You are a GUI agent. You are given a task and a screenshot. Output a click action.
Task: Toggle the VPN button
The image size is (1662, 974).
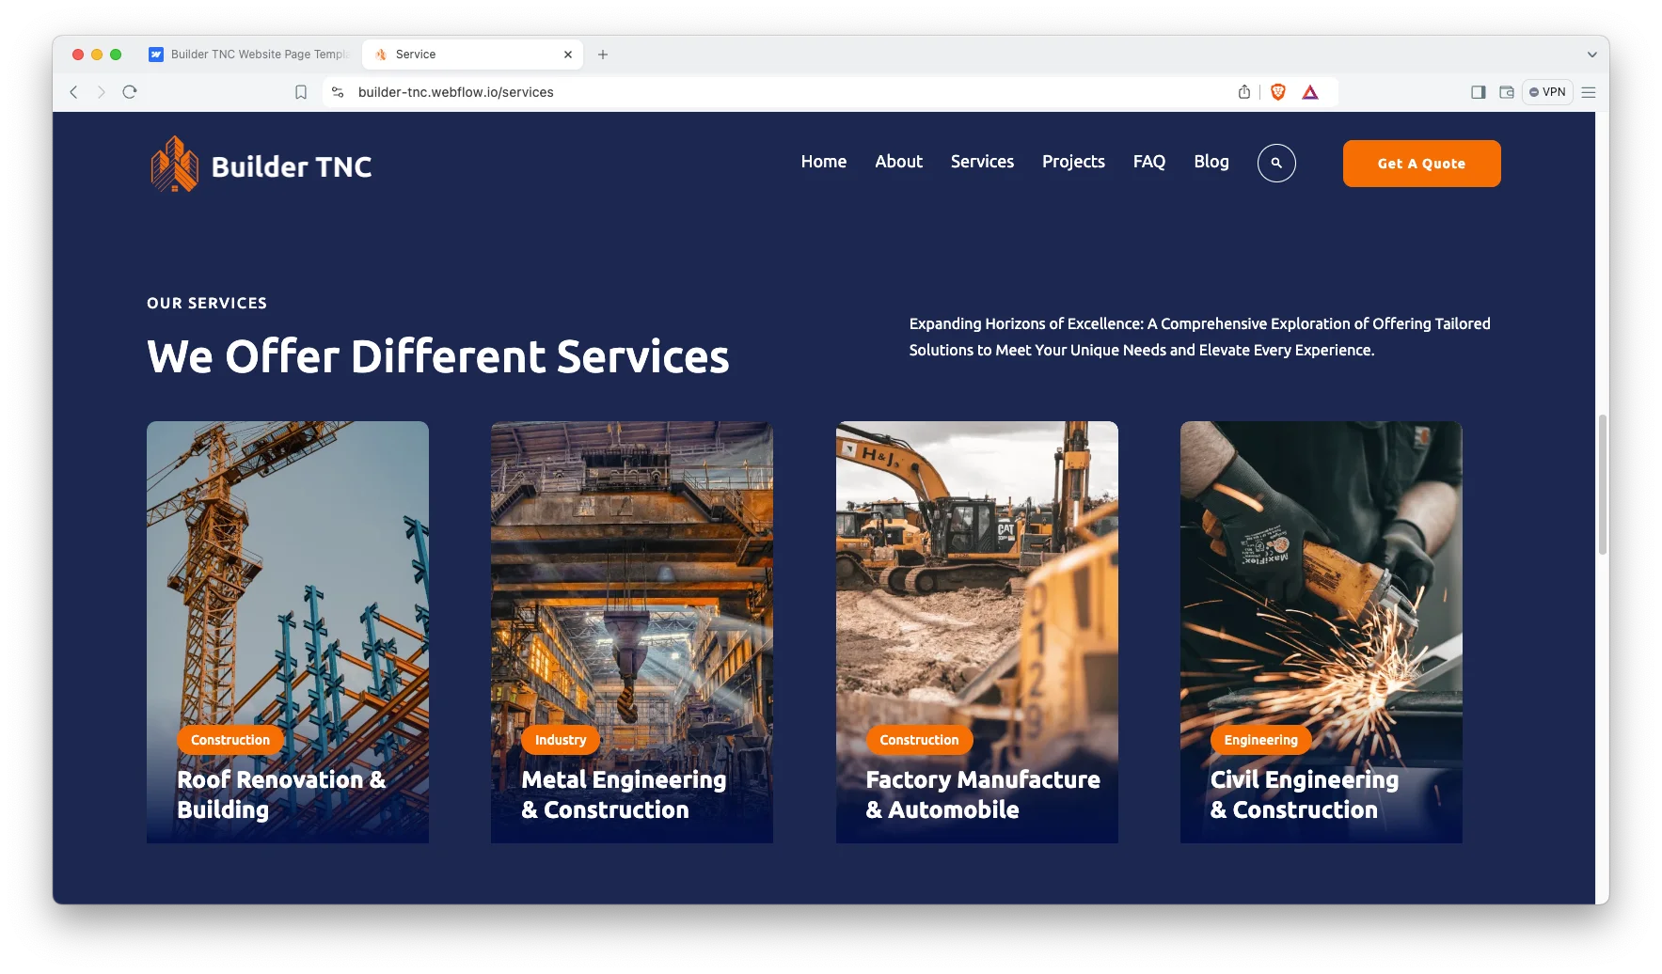[1547, 92]
